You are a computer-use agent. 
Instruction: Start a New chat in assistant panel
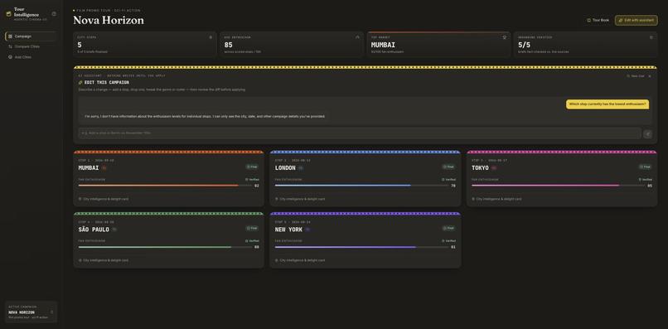[635, 76]
